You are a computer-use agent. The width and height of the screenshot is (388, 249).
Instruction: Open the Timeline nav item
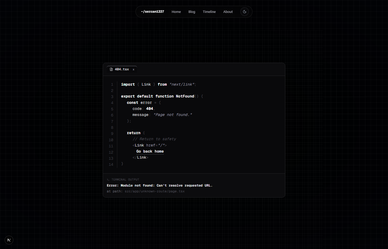[209, 12]
